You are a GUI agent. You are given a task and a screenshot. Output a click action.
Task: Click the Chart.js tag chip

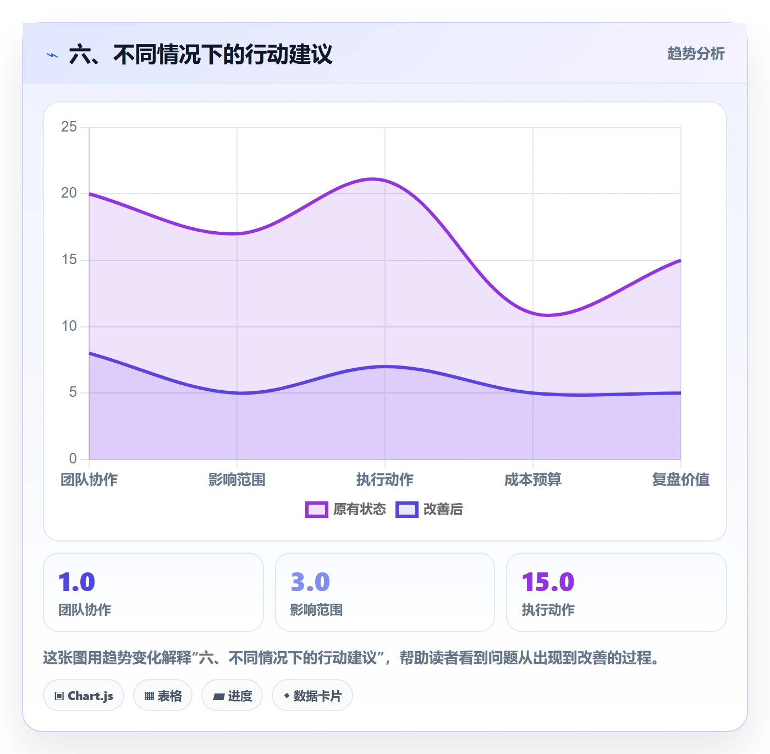[84, 696]
